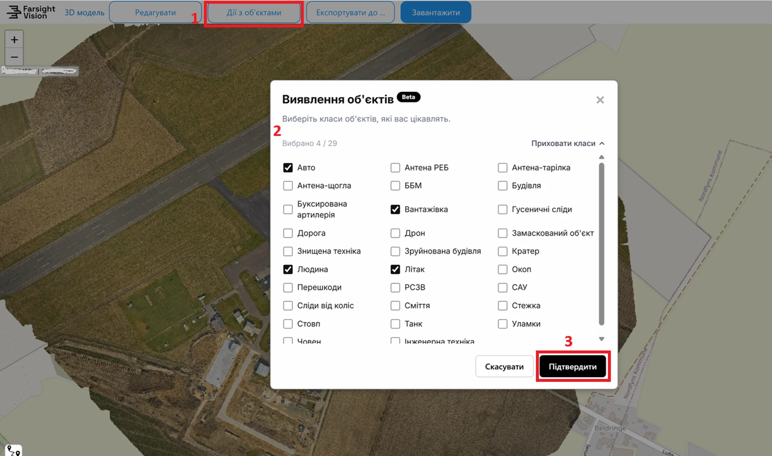Click the map zoom in plus icon
772x456 pixels.
click(x=14, y=40)
